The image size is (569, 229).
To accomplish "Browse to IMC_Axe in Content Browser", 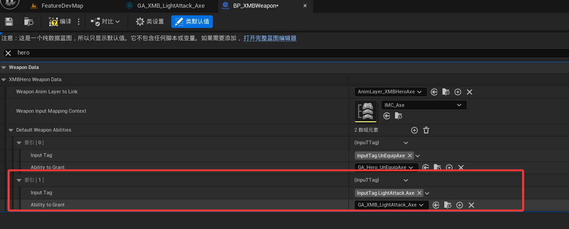I will (399, 116).
